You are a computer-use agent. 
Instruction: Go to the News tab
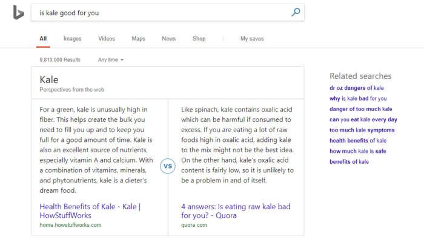point(169,39)
